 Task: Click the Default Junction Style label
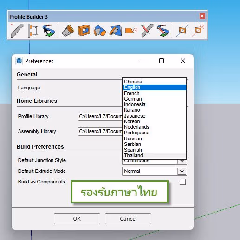pos(42,160)
